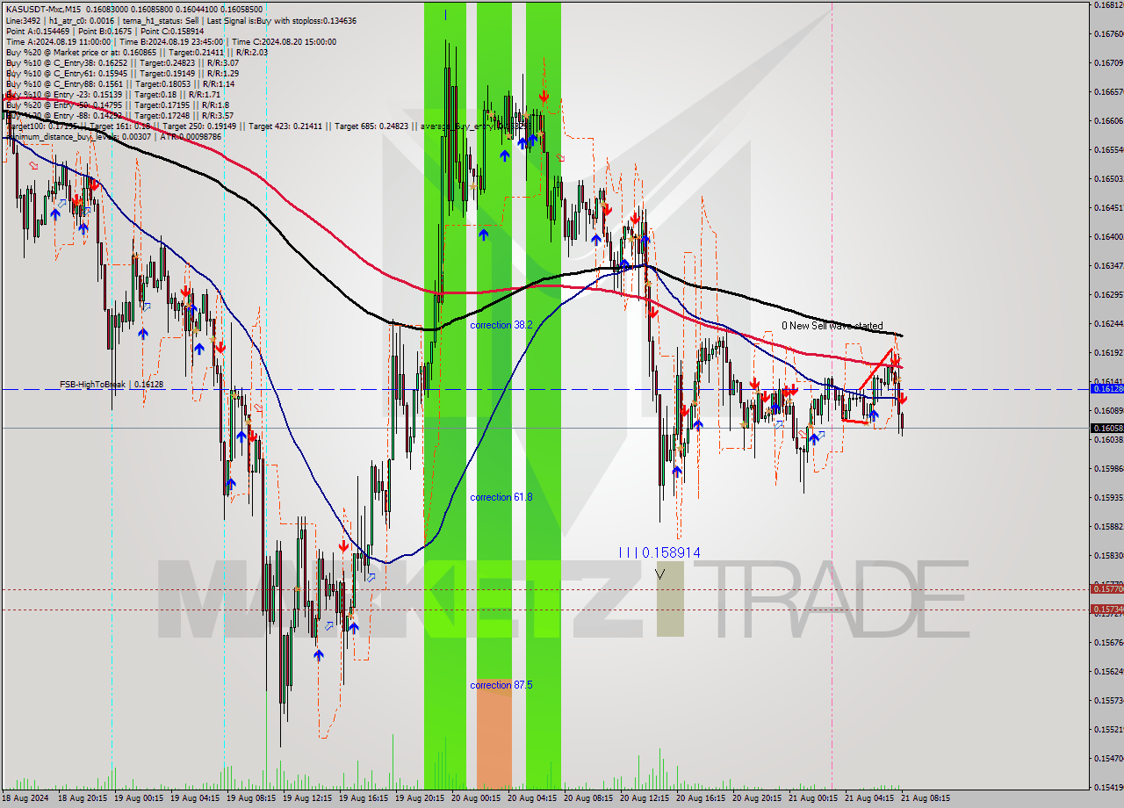Click the '21 Aug 00:15' time label
Viewport: 1124px width, 808px height.
(813, 798)
